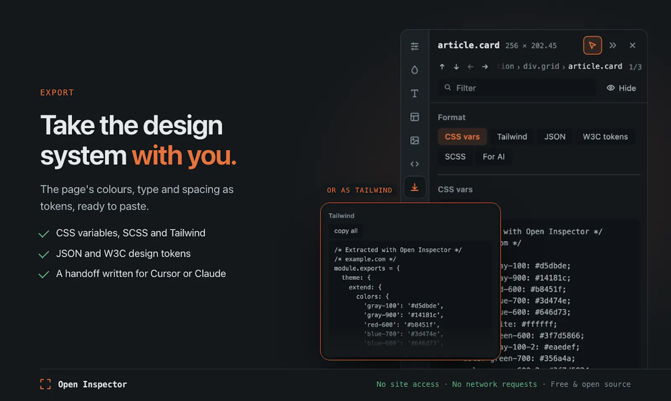This screenshot has width=671, height=401.
Task: Click the 'module.exports = {' code line
Action: (x=367, y=268)
